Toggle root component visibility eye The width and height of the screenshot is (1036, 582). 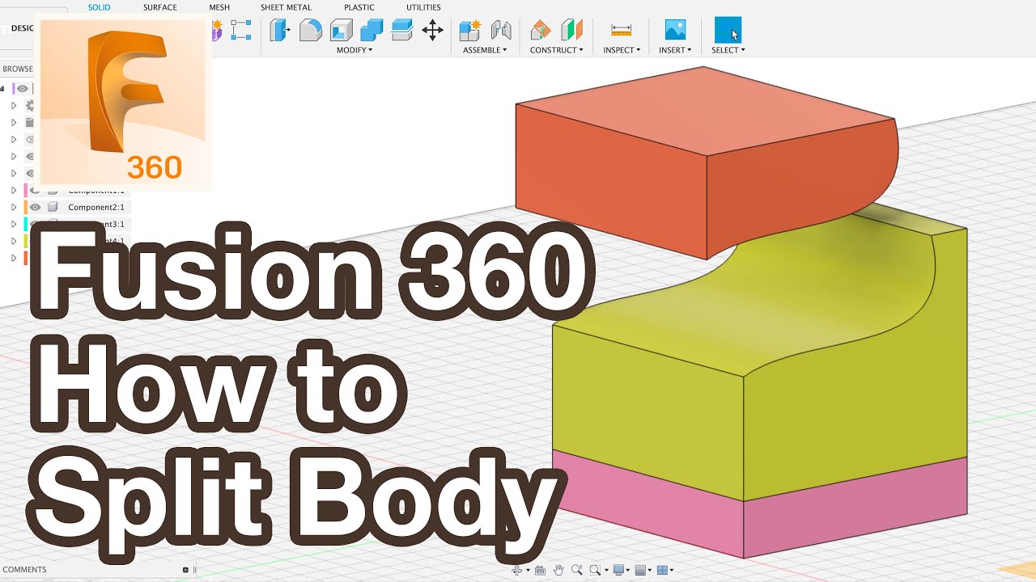coord(23,89)
